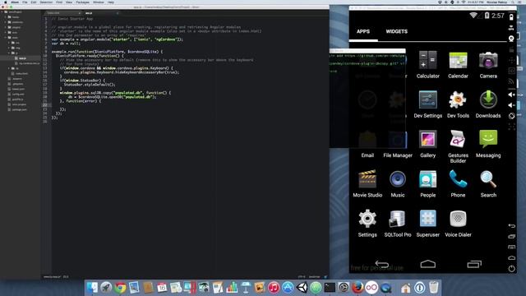526x296 pixels.
Task: Click the emulator sidebar volume up icon
Action: tap(511, 95)
